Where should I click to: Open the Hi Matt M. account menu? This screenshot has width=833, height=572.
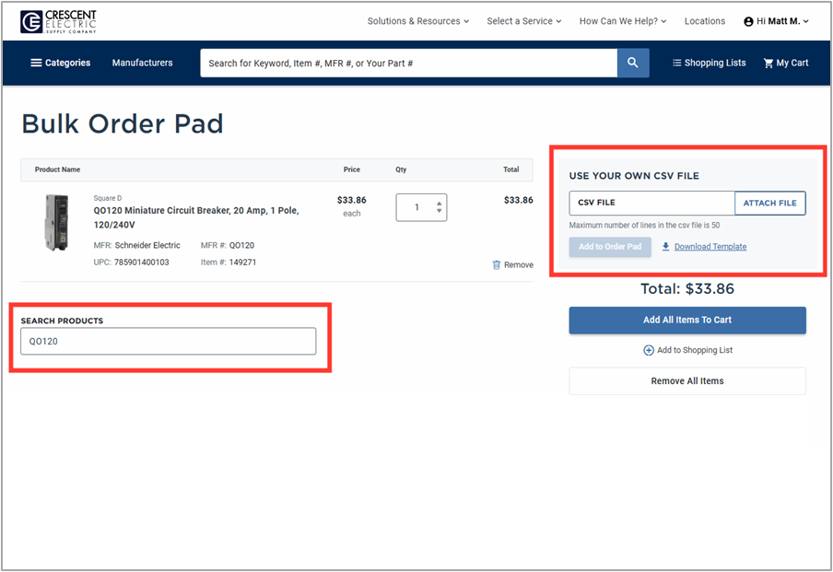(776, 21)
